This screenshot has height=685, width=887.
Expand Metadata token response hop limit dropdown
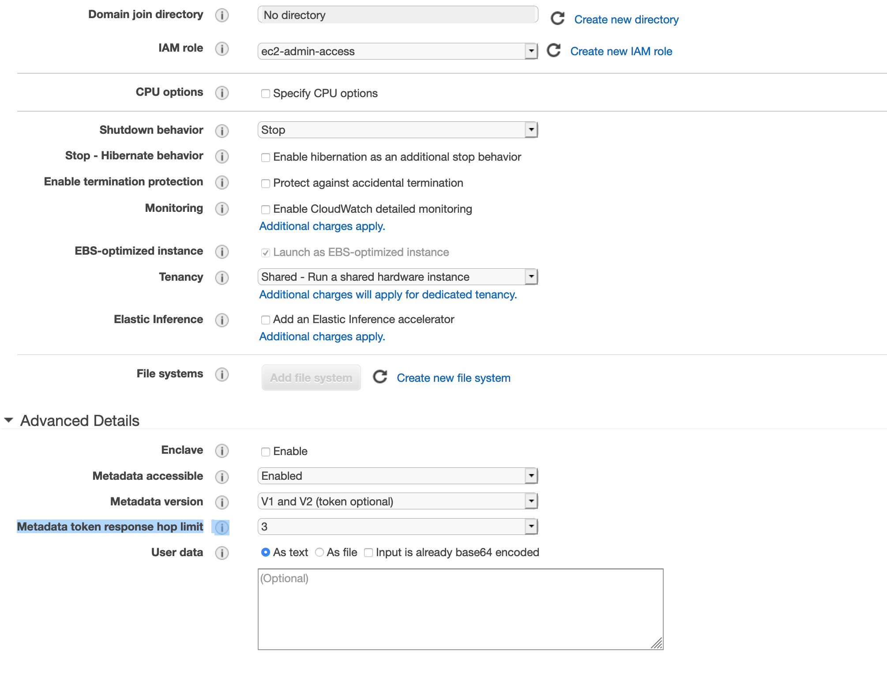coord(397,527)
